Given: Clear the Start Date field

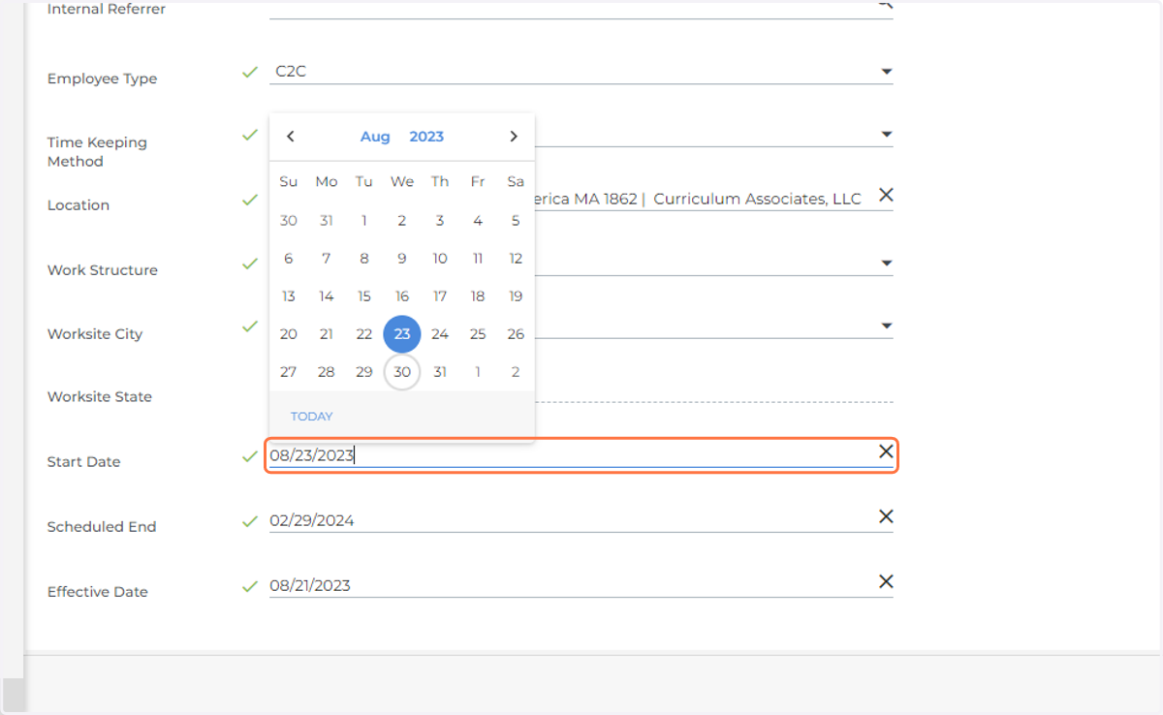Looking at the screenshot, I should [885, 451].
